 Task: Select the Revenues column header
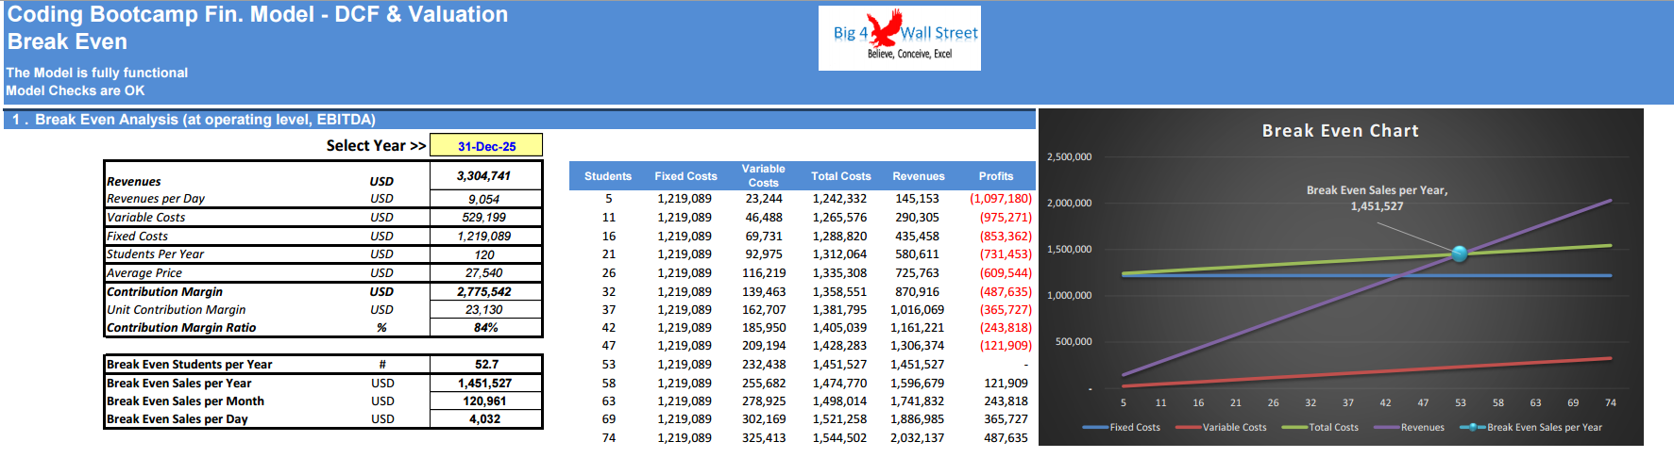click(919, 176)
